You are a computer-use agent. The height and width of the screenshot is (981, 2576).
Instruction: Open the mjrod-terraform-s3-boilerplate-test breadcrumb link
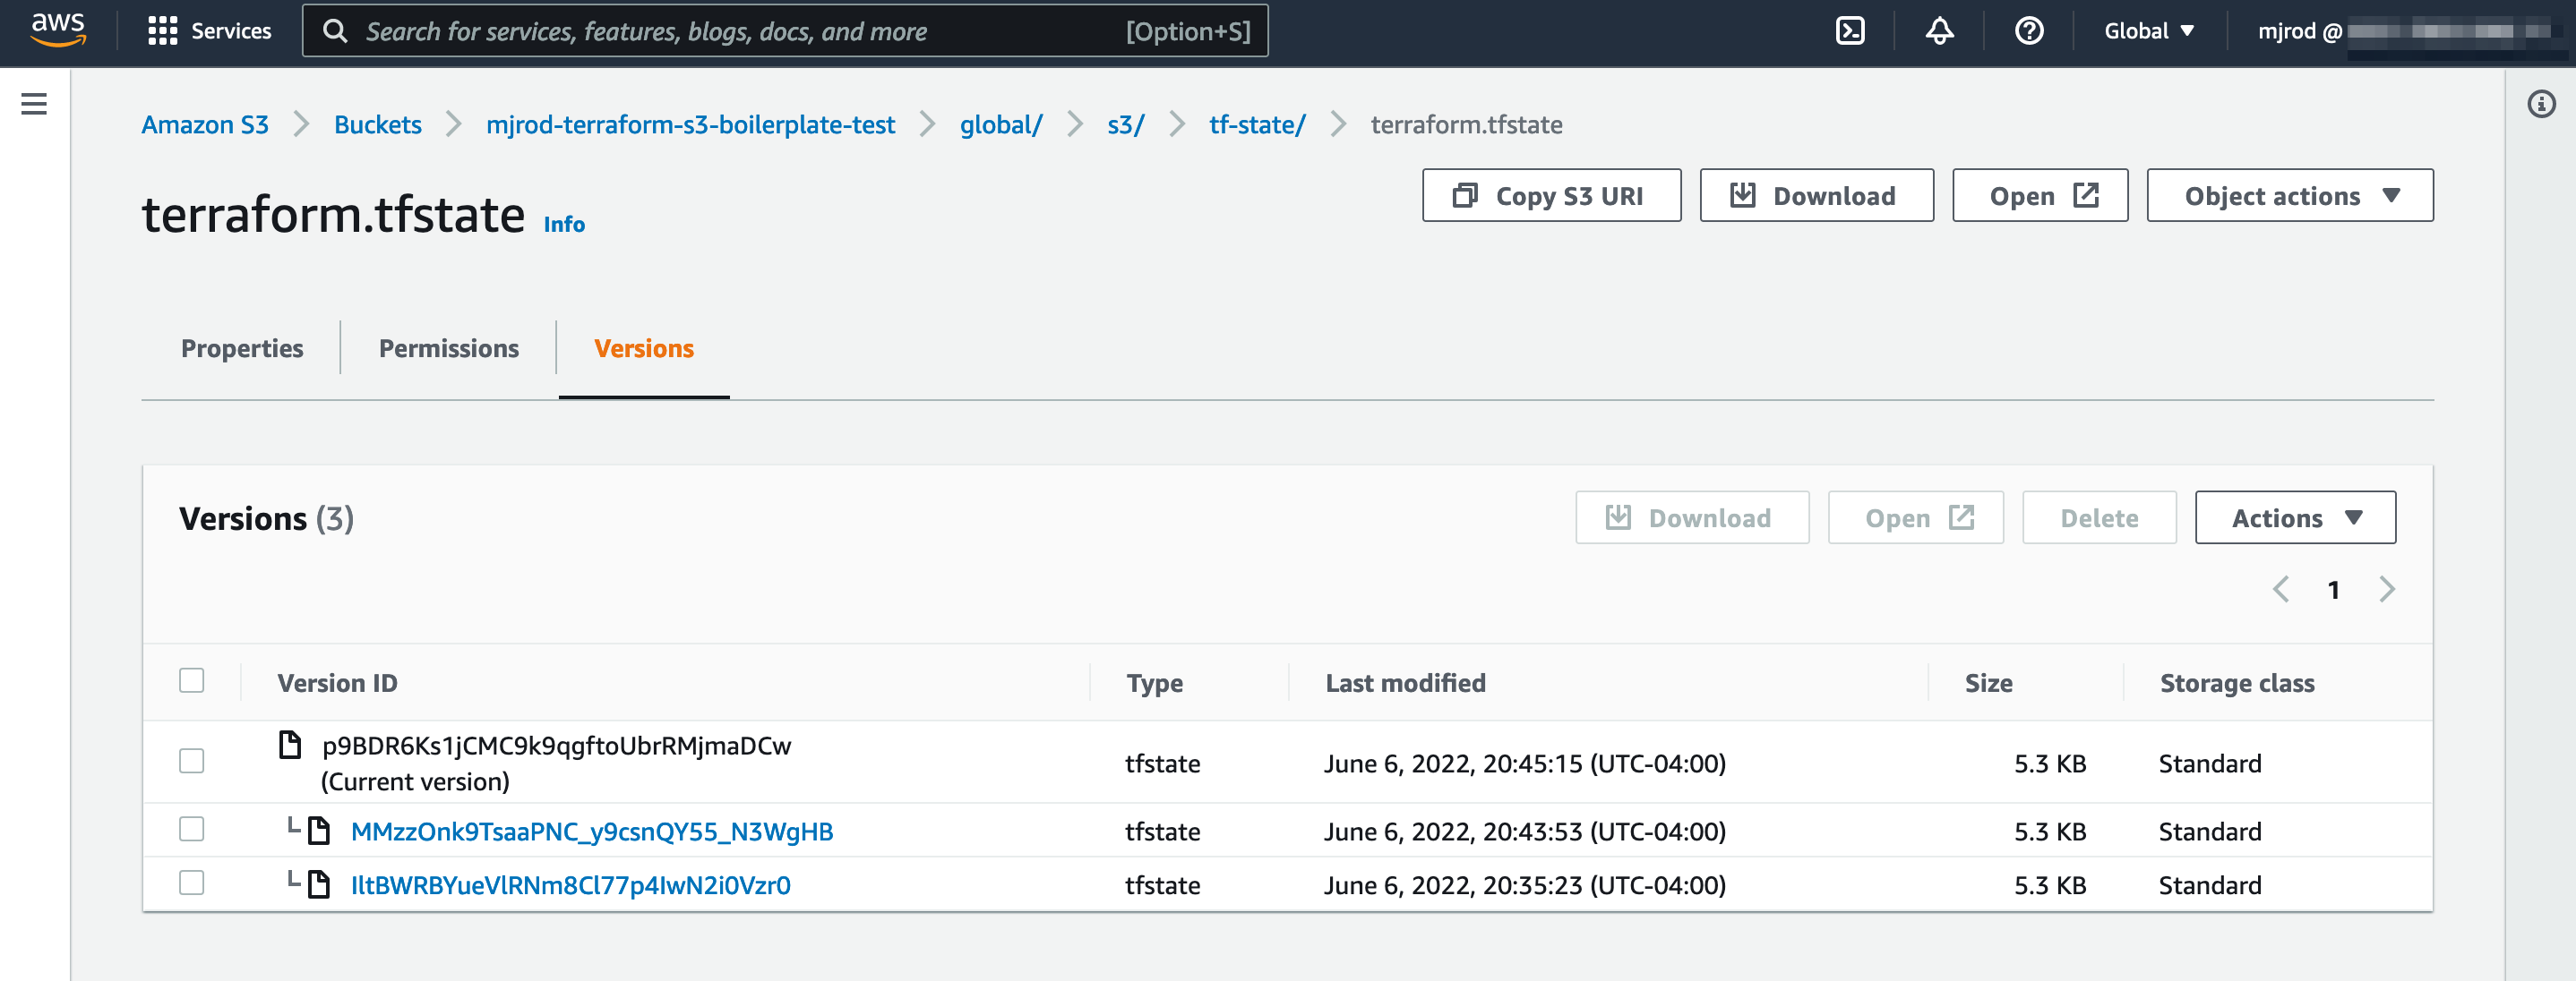coord(691,125)
